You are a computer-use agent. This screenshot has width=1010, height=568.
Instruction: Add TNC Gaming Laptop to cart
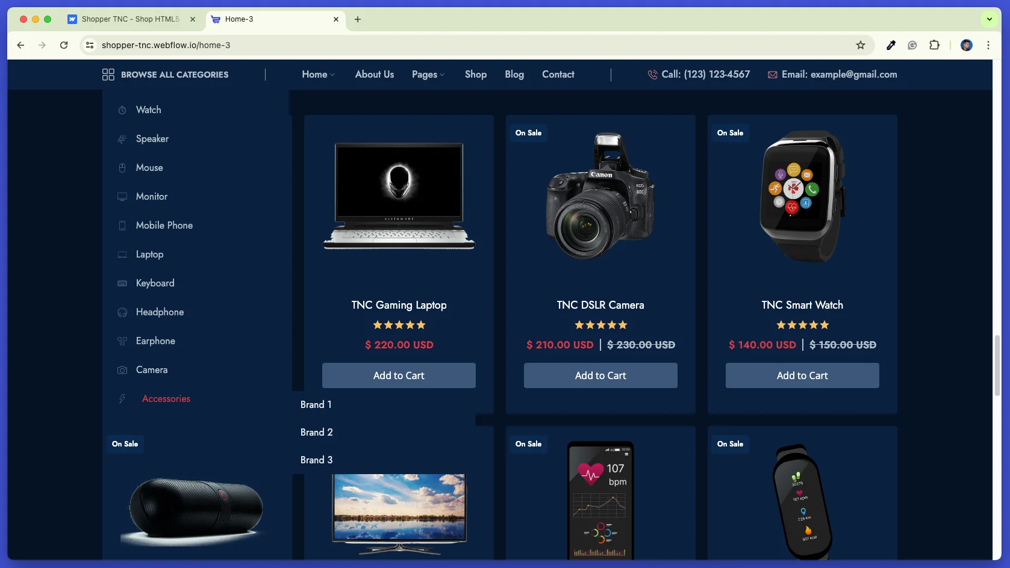click(399, 375)
